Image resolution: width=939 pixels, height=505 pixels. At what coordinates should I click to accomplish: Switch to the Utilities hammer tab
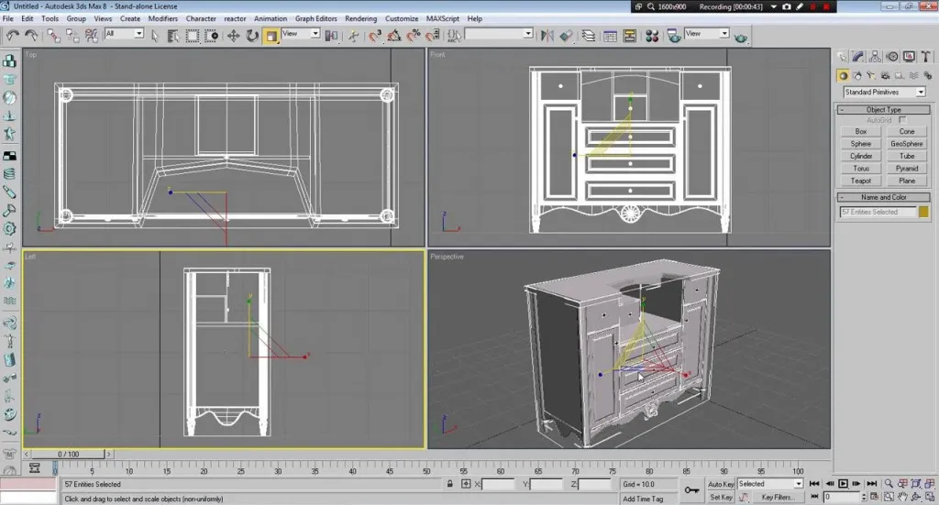tap(926, 57)
